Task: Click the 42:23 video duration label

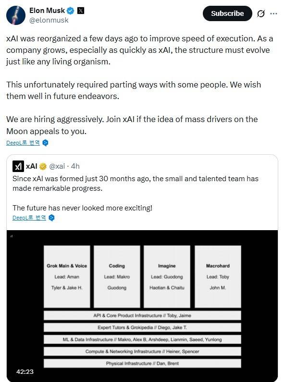Action: tap(25, 371)
